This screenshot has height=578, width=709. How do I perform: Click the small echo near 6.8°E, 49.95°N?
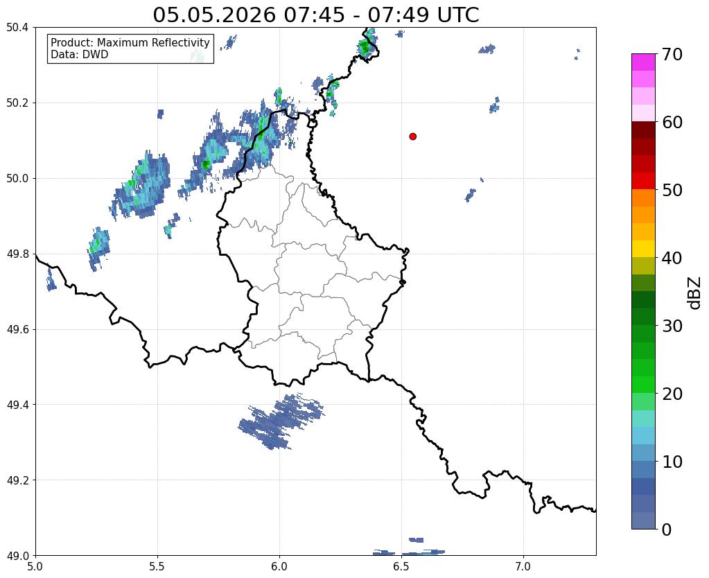(x=471, y=195)
